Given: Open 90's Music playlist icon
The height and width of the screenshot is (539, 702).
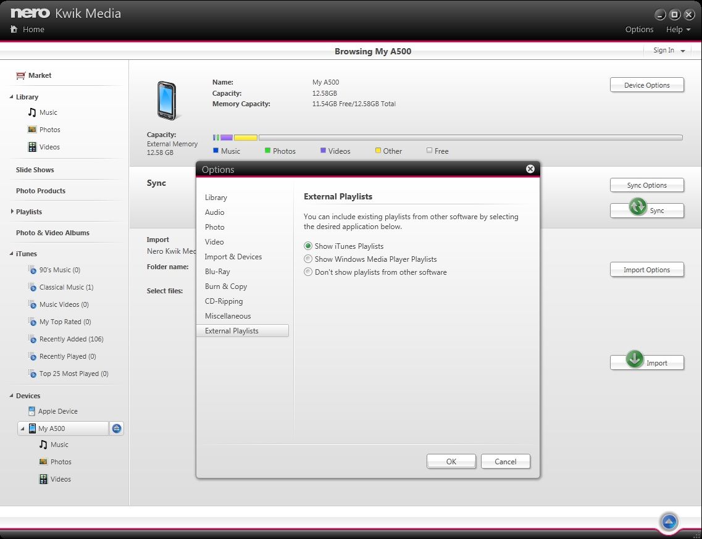Looking at the screenshot, I should point(31,270).
